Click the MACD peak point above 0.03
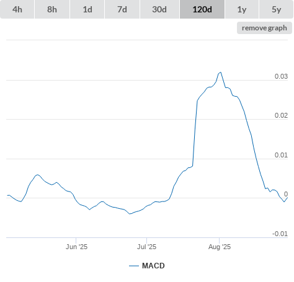The image size is (294, 282). click(x=221, y=73)
